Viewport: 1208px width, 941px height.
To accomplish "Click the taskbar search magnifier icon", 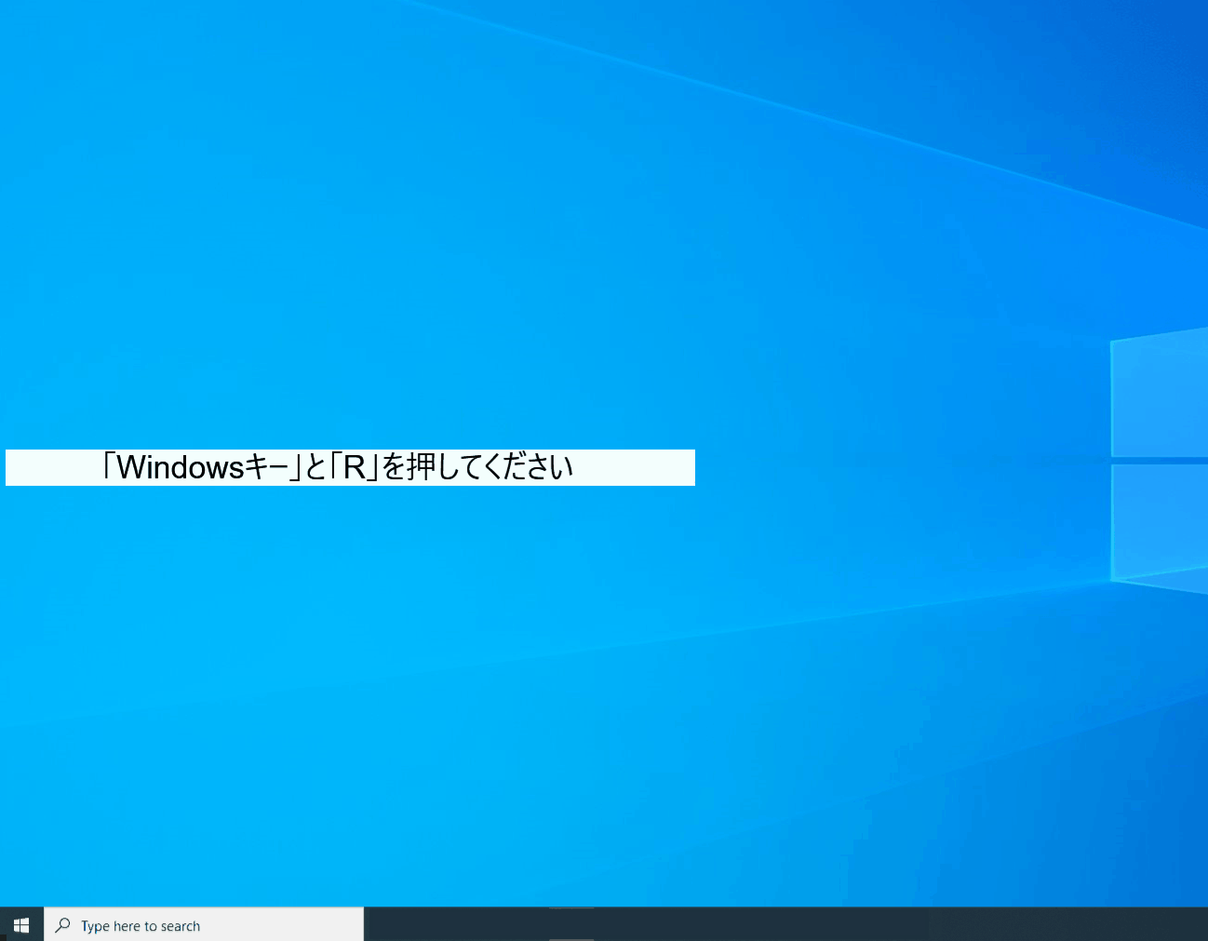I will (62, 925).
